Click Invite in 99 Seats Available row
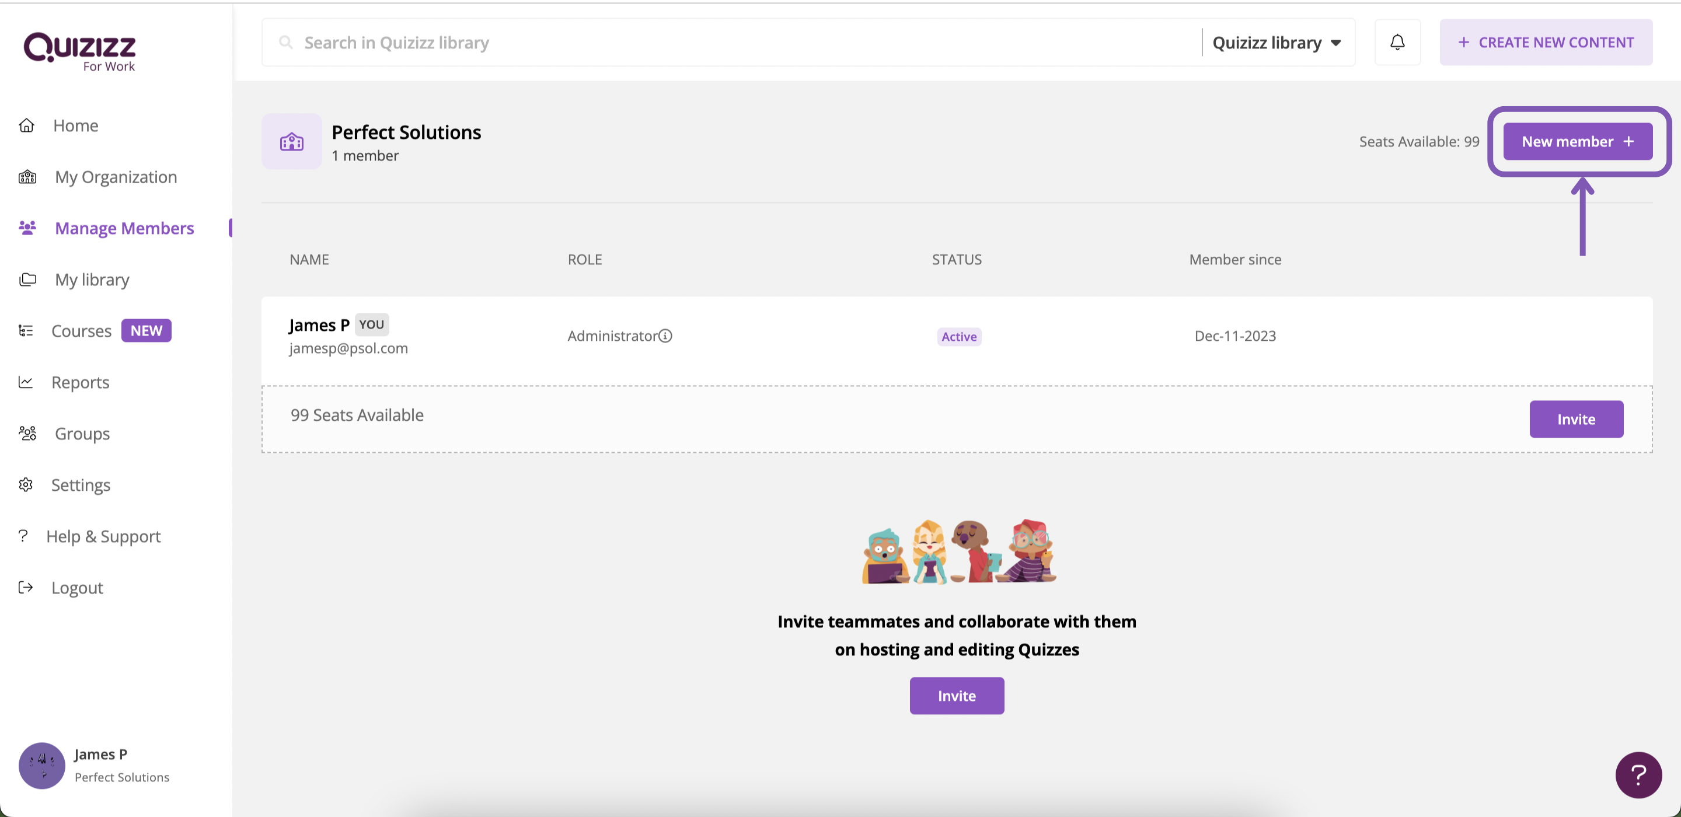 [x=1576, y=419]
